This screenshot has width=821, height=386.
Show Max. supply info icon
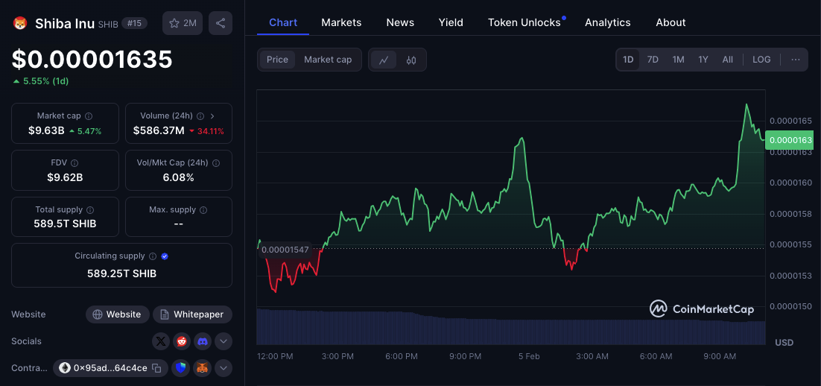(203, 209)
